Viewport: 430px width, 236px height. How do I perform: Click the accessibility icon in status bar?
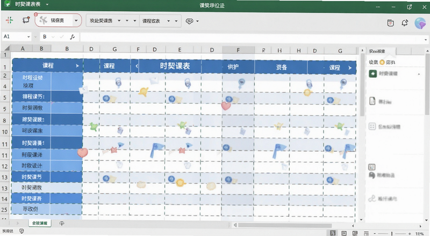point(21,231)
